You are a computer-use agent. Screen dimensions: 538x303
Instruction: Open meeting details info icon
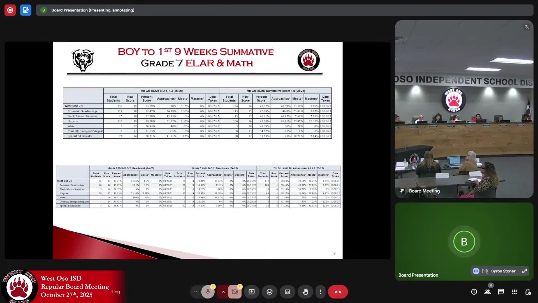pos(474,292)
